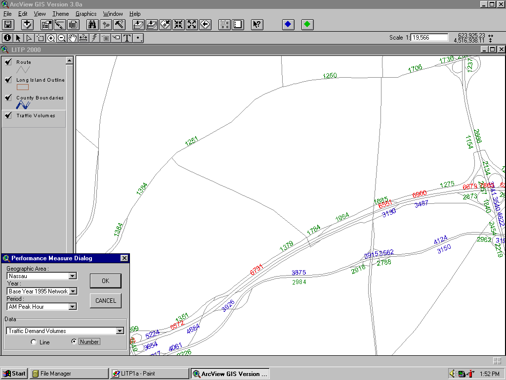This screenshot has width=506, height=380.
Task: Uncheck the Route theme checkbox
Action: [8, 62]
